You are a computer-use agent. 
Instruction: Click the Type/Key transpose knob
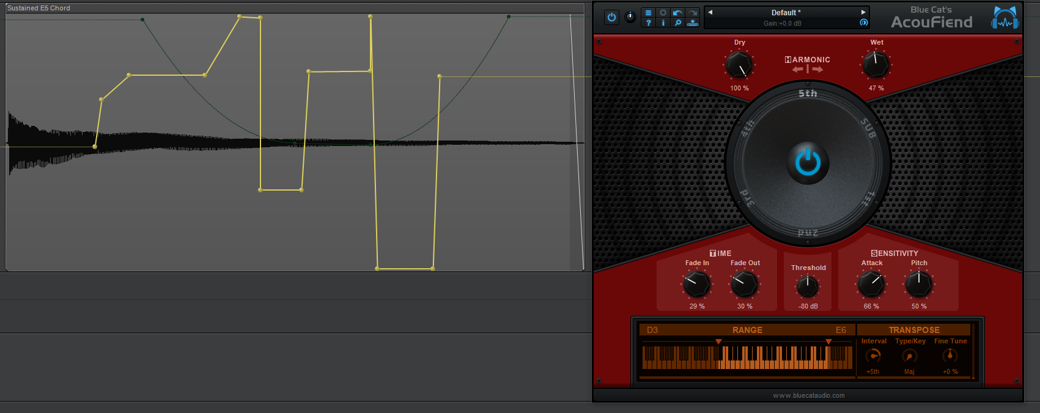909,356
